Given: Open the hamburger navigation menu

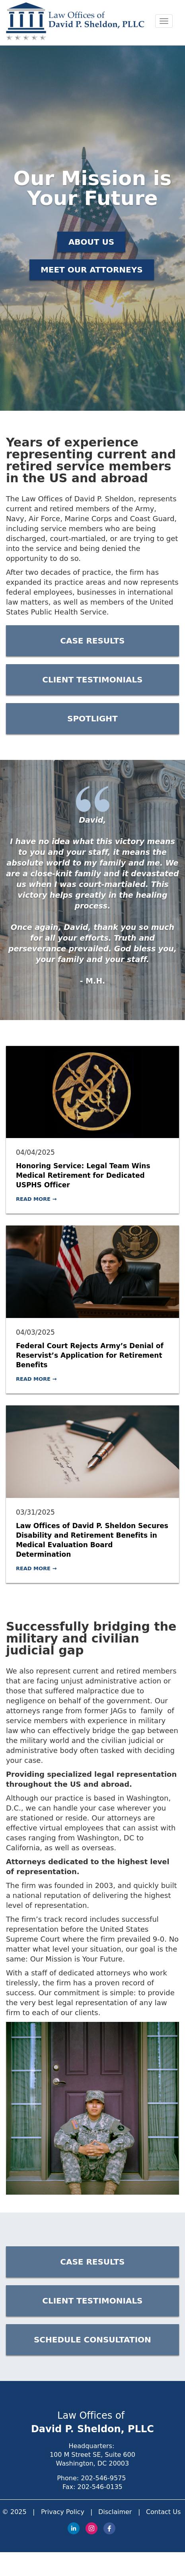Looking at the screenshot, I should coord(164,21).
